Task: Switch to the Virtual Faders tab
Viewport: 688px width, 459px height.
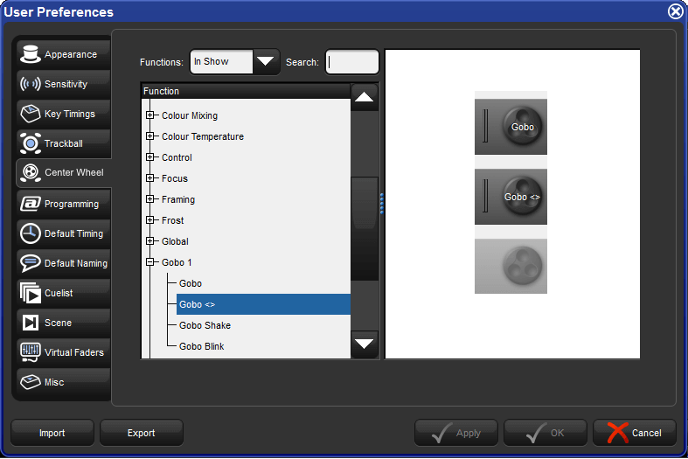Action: [x=64, y=352]
